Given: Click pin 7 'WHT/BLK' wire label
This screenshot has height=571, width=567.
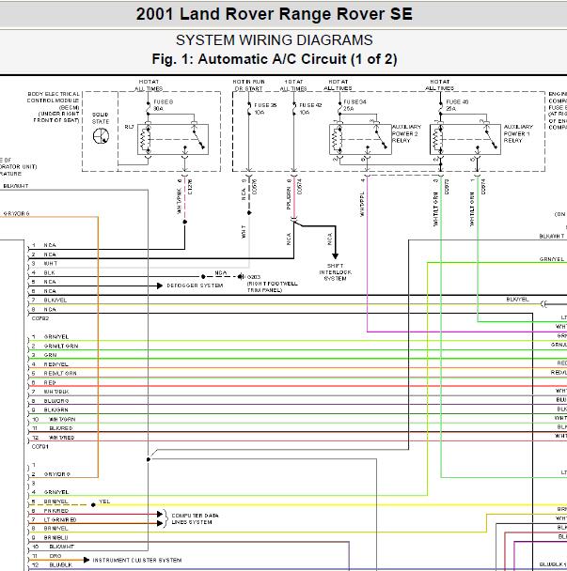Looking at the screenshot, I should tap(56, 392).
